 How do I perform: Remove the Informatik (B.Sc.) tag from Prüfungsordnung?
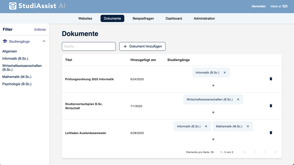coord(225,72)
